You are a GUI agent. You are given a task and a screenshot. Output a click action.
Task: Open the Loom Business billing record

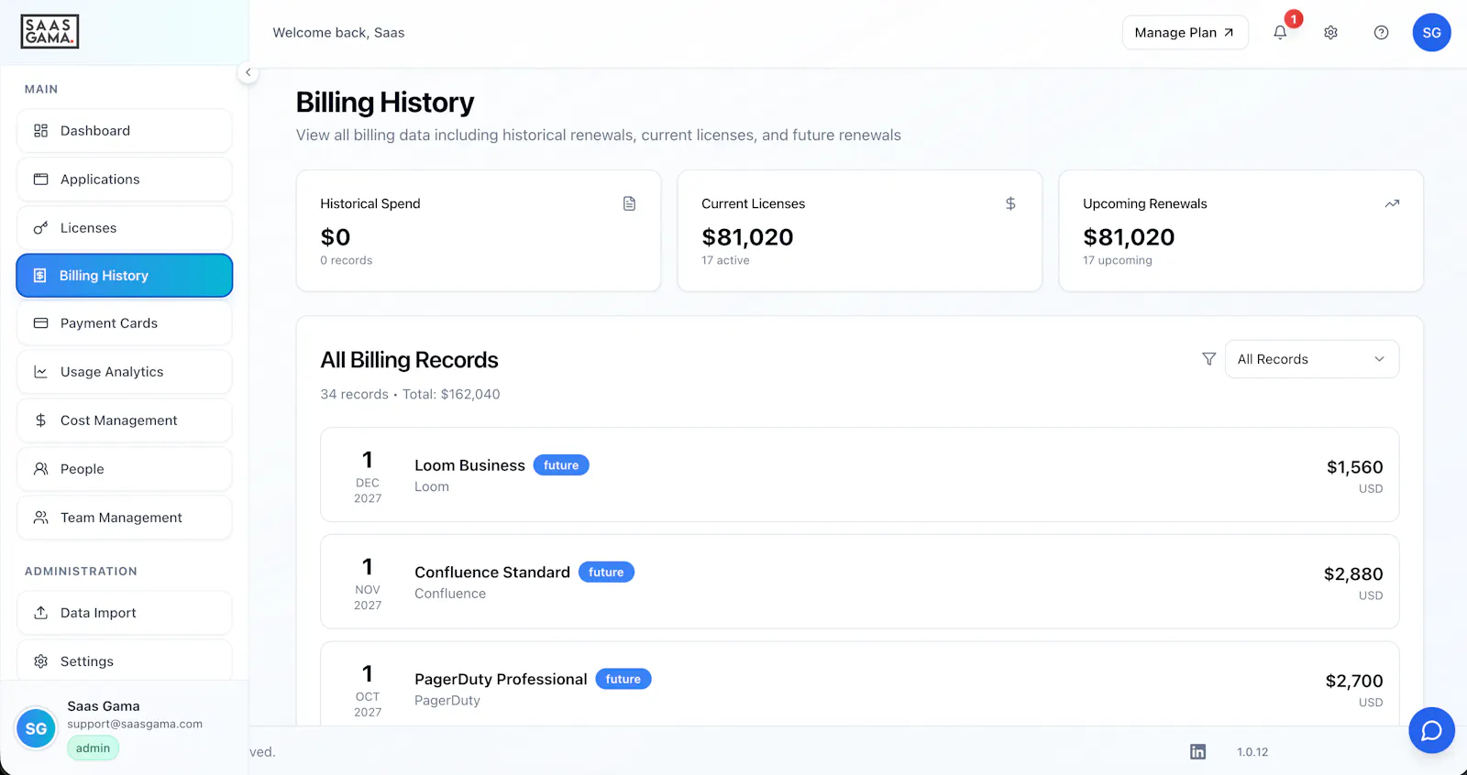(860, 475)
